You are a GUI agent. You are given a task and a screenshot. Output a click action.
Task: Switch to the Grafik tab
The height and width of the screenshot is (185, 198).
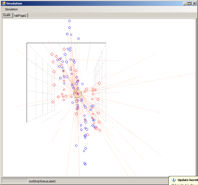pyautogui.click(x=7, y=15)
